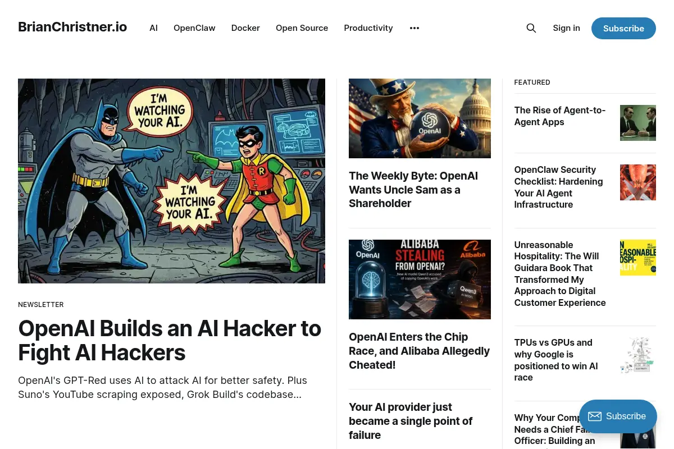The image size is (674, 449).
Task: Click the Sign in link
Action: pos(566,28)
